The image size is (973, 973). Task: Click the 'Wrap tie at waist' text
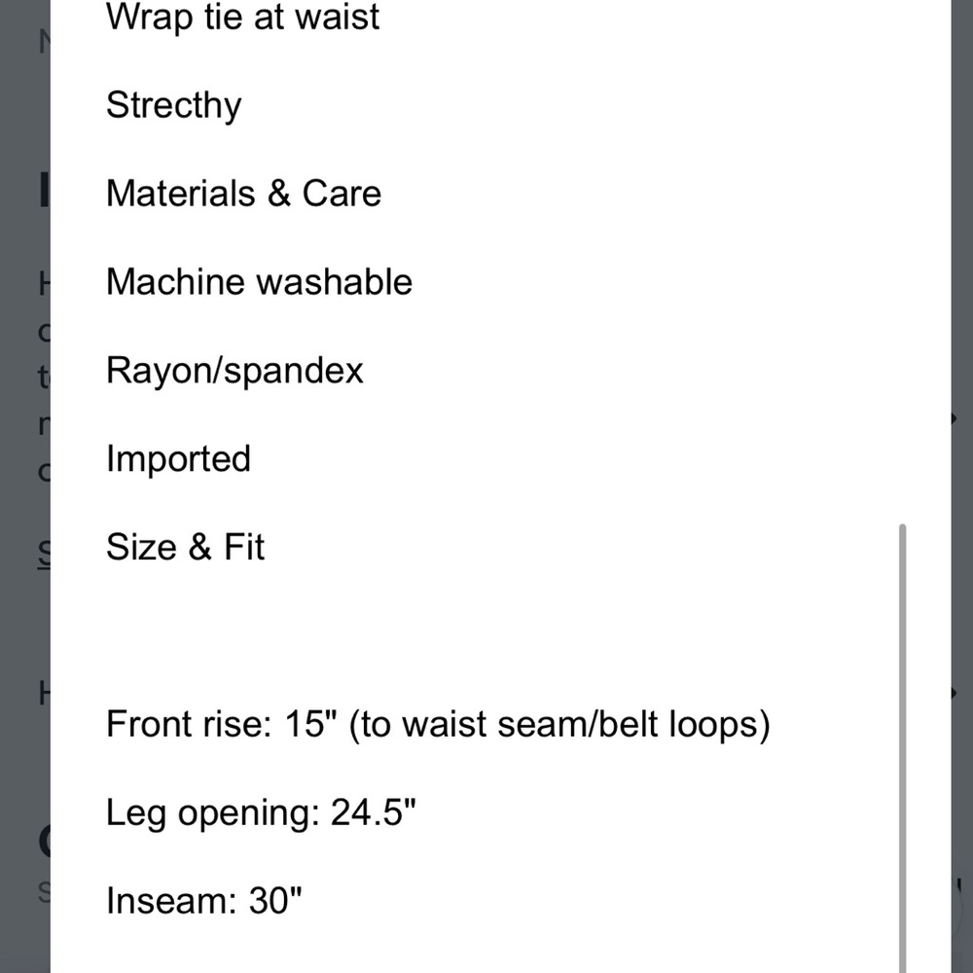point(242,17)
